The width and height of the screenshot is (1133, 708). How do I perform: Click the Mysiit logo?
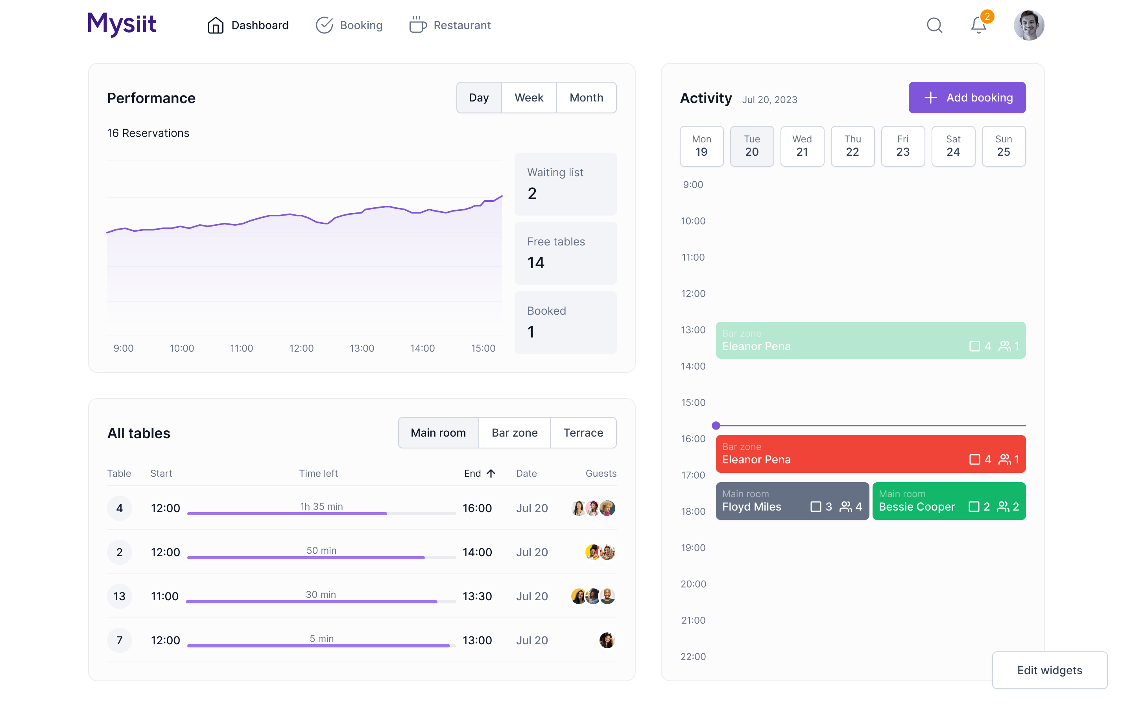coord(122,24)
